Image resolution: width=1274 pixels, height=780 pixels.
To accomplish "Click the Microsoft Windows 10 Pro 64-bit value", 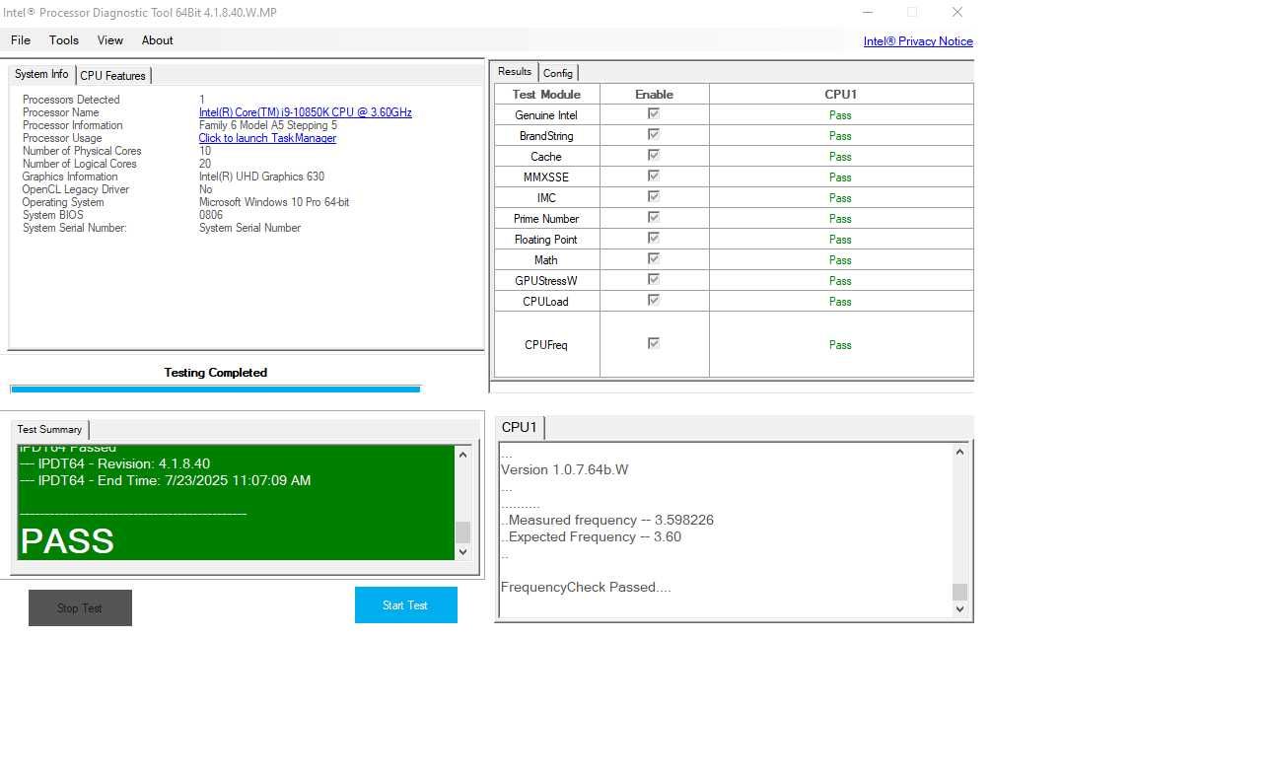I will point(274,202).
